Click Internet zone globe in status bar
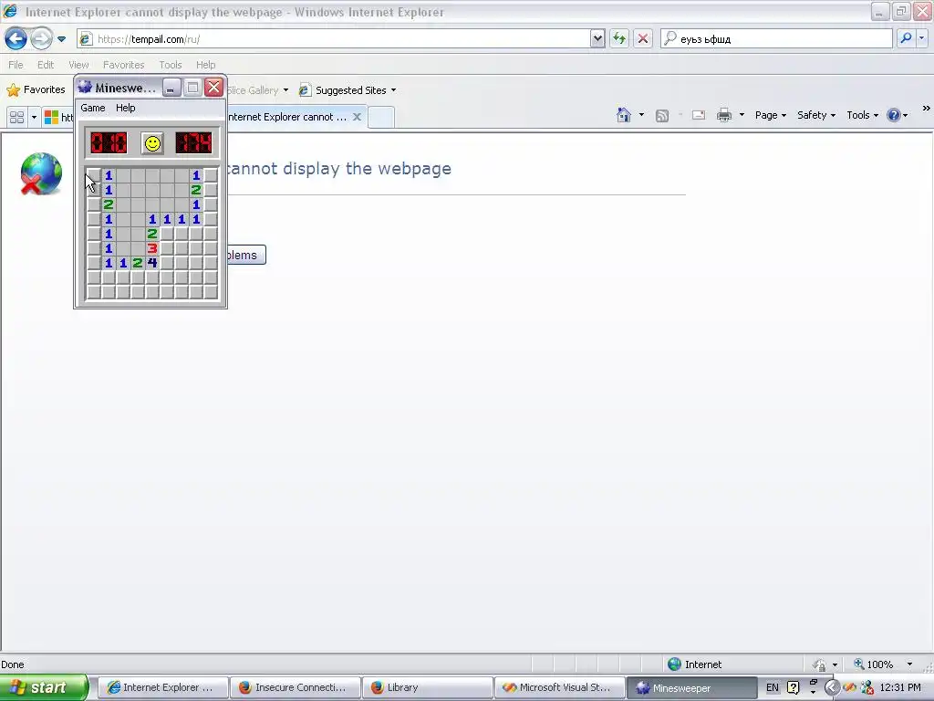The image size is (934, 701). (x=674, y=664)
